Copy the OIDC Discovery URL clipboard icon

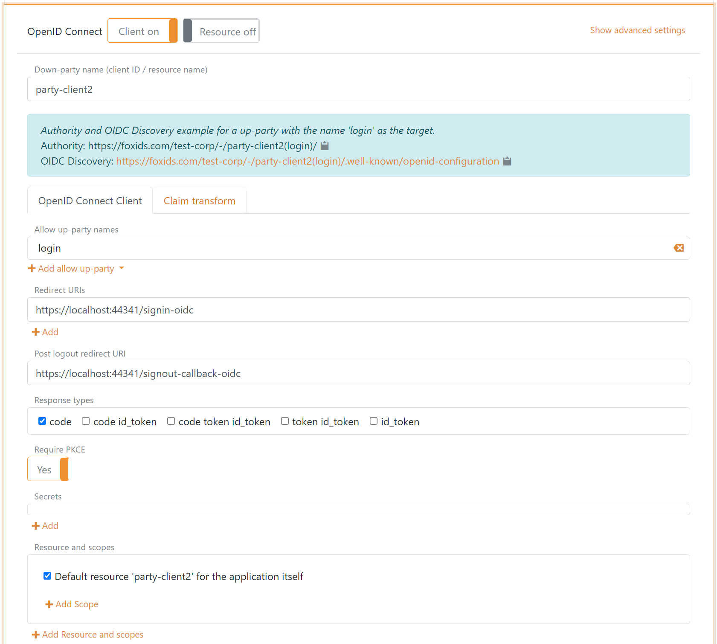pos(507,162)
